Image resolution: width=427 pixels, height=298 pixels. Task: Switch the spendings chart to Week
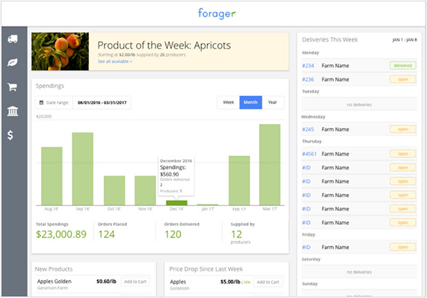pyautogui.click(x=228, y=103)
